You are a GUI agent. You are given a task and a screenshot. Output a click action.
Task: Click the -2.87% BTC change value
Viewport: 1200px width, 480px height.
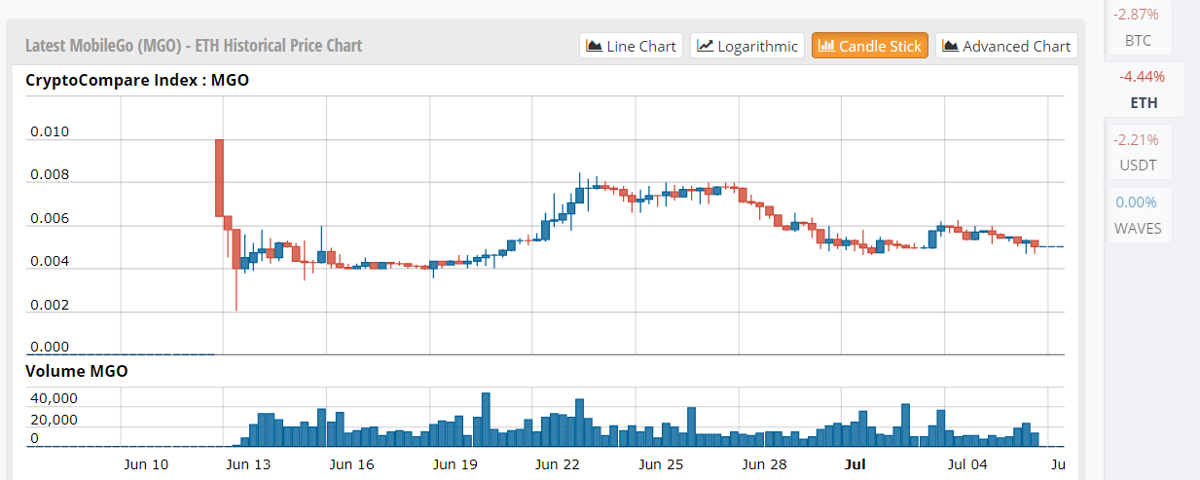click(1137, 15)
